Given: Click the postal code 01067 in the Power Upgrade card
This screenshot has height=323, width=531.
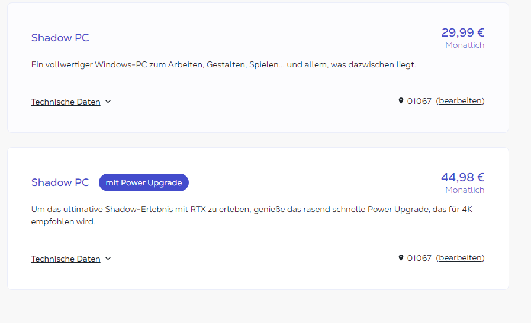Looking at the screenshot, I should click(x=419, y=258).
